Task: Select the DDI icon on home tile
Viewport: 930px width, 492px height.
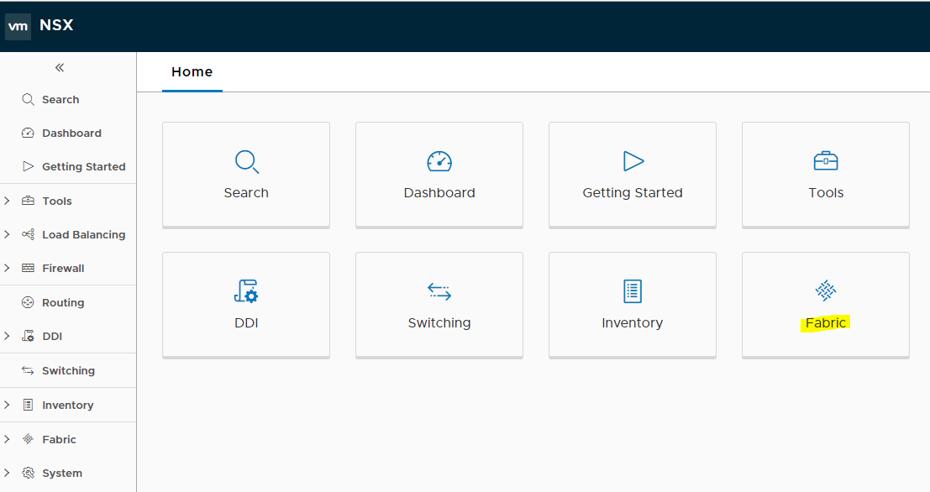Action: click(x=246, y=291)
